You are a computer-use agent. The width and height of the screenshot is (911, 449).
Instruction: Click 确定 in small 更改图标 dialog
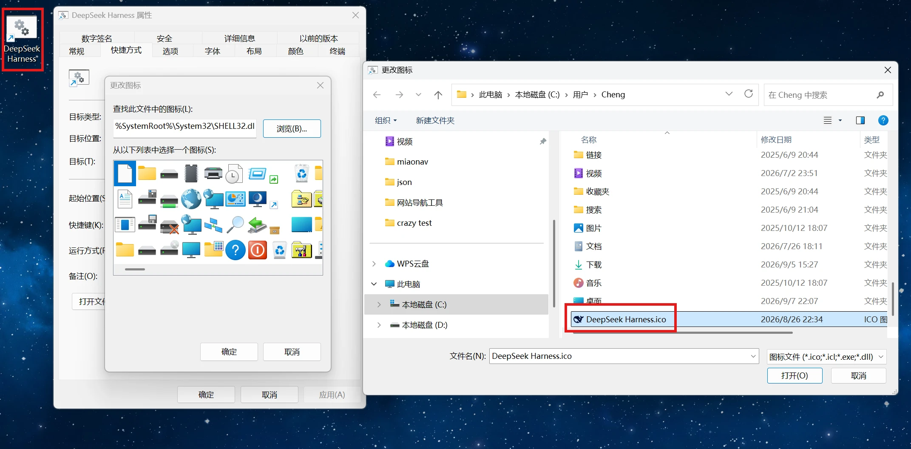[x=229, y=352]
